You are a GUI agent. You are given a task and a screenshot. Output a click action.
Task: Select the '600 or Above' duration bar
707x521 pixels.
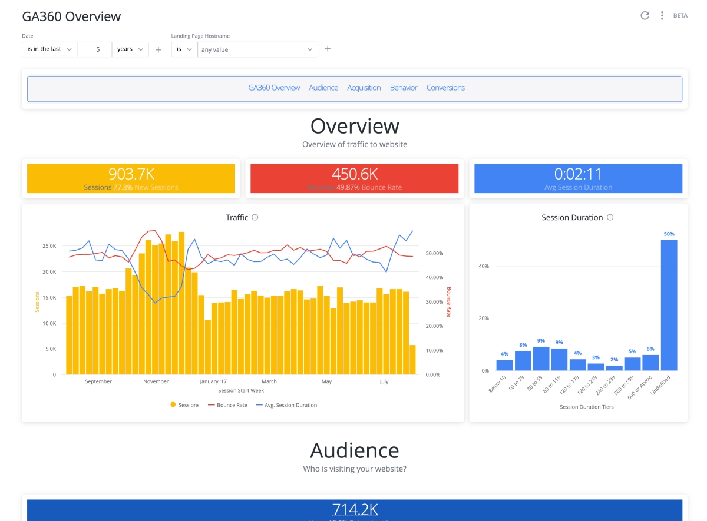tap(650, 363)
